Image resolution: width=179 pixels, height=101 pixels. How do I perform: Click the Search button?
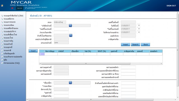pyautogui.click(x=135, y=45)
